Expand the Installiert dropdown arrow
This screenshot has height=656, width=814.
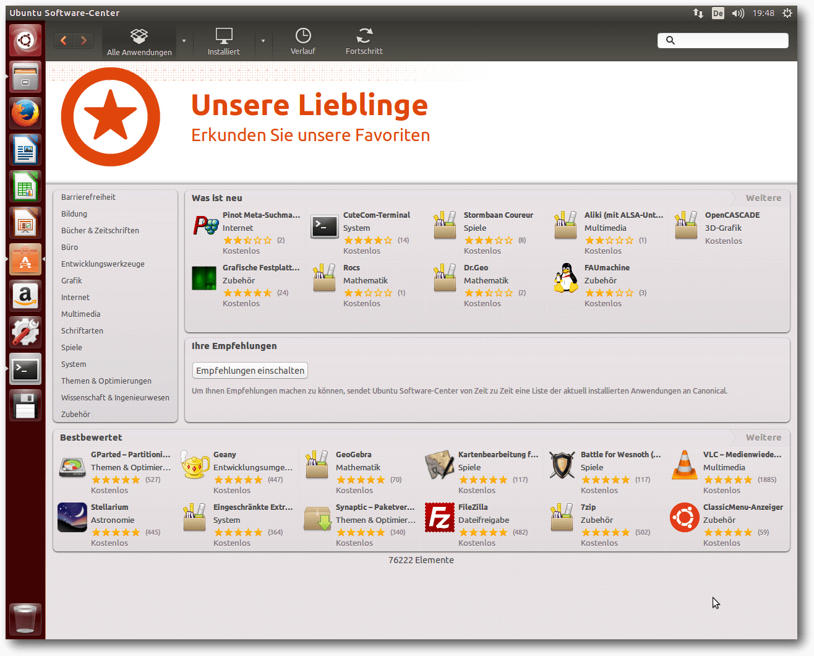pyautogui.click(x=263, y=41)
